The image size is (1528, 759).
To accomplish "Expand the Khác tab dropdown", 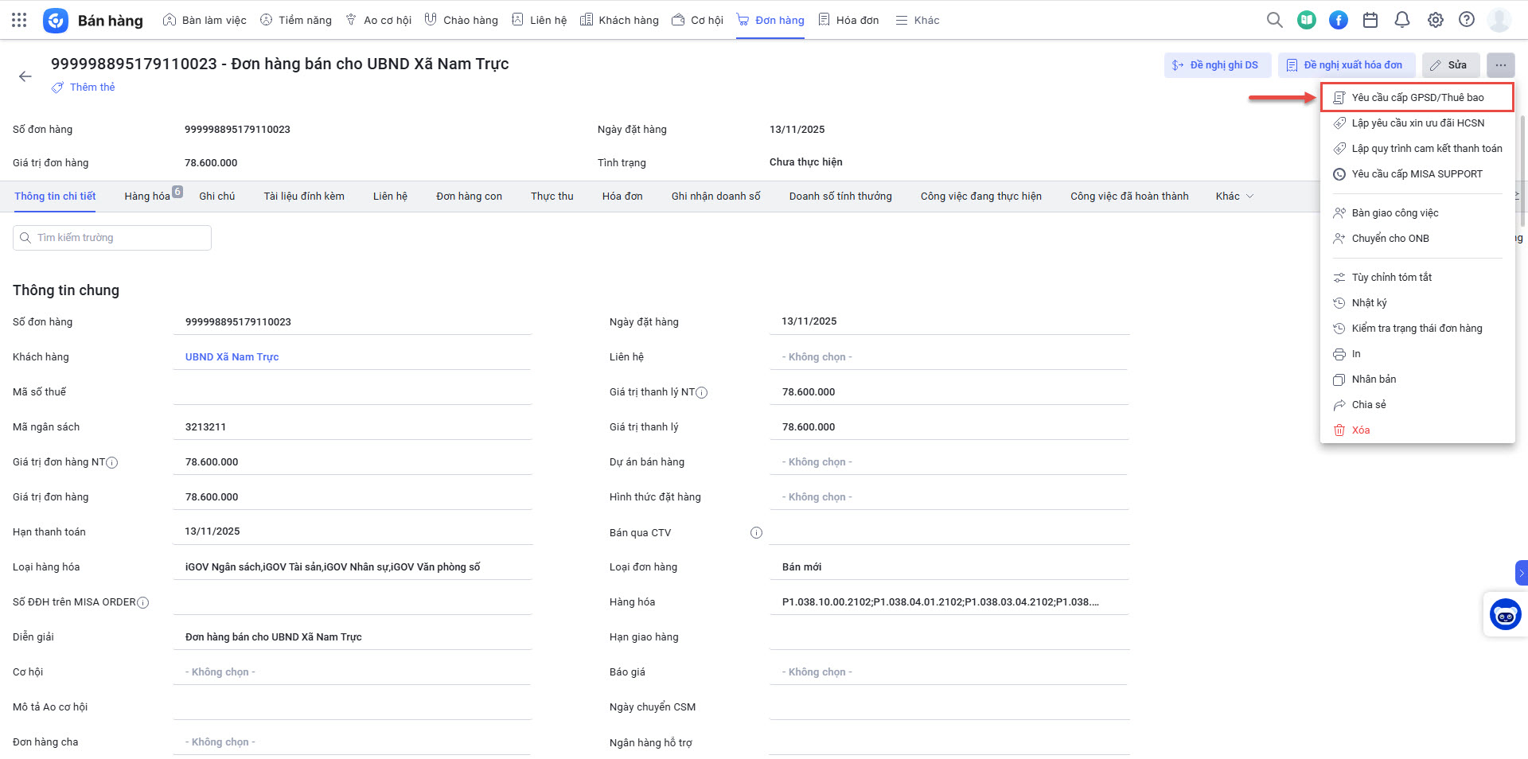I will click(x=1234, y=197).
